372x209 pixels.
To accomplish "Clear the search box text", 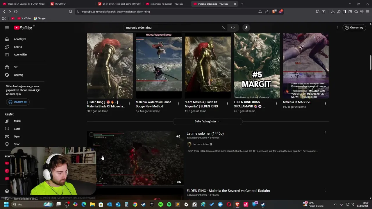I will (224, 28).
